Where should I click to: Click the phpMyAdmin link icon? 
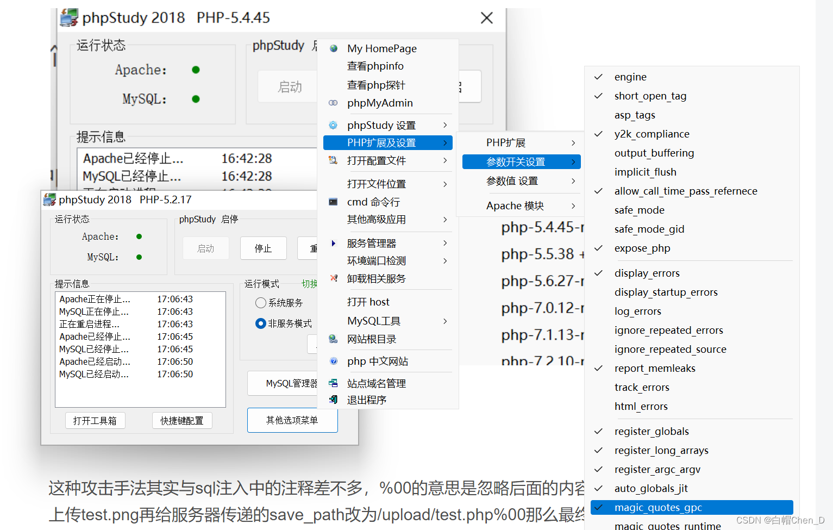(x=333, y=103)
